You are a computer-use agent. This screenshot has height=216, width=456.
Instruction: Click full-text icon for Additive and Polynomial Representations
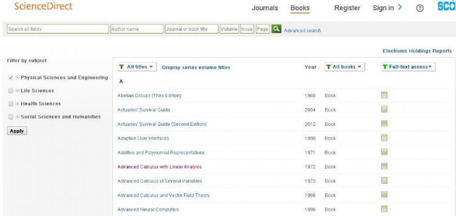pos(384,152)
